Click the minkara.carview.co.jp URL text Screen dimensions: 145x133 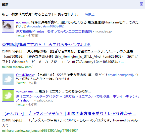[x=40, y=130]
